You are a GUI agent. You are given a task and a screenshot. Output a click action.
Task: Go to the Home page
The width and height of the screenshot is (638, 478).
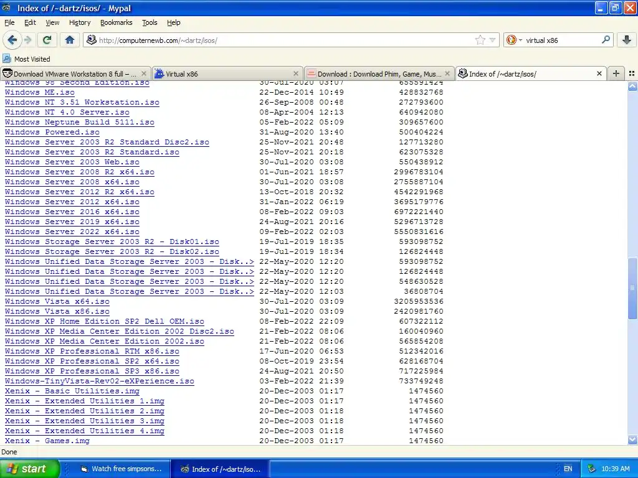(70, 40)
